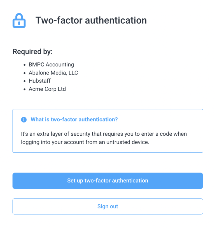Image resolution: width=215 pixels, height=228 pixels.
Task: Click Acme Corp Ltd entry
Action: (x=47, y=89)
